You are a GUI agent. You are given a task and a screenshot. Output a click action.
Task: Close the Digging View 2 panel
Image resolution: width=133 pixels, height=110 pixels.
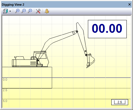click(x=130, y=5)
